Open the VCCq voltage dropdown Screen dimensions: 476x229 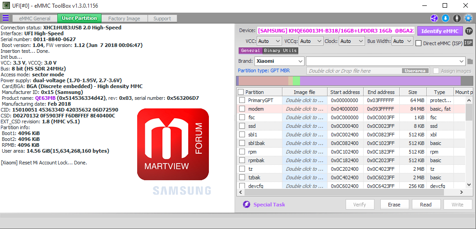(x=311, y=41)
